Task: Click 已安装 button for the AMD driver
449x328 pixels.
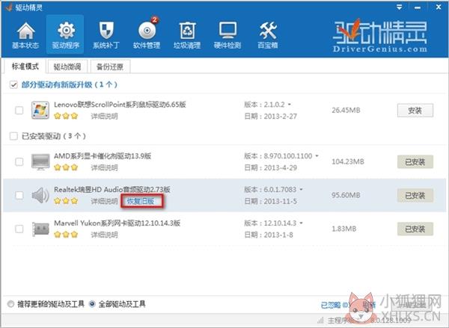Action: pyautogui.click(x=415, y=162)
